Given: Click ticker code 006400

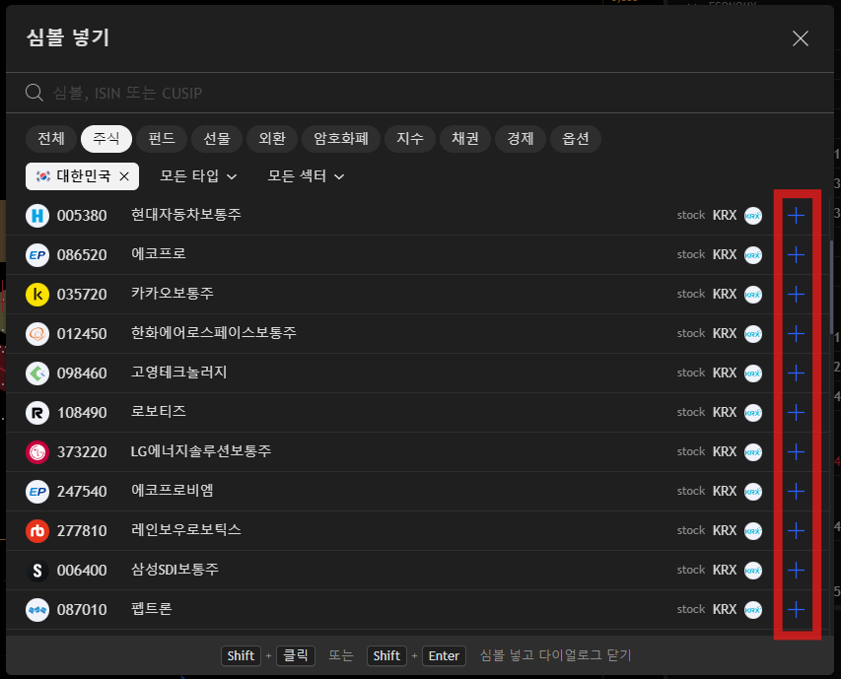Looking at the screenshot, I should coord(82,571).
